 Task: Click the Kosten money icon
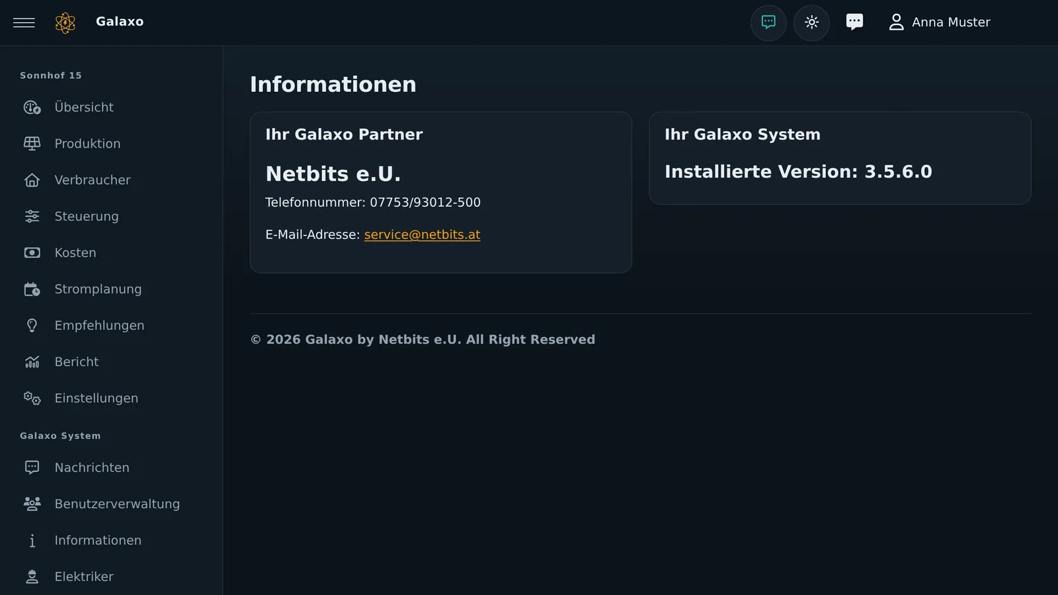click(32, 253)
